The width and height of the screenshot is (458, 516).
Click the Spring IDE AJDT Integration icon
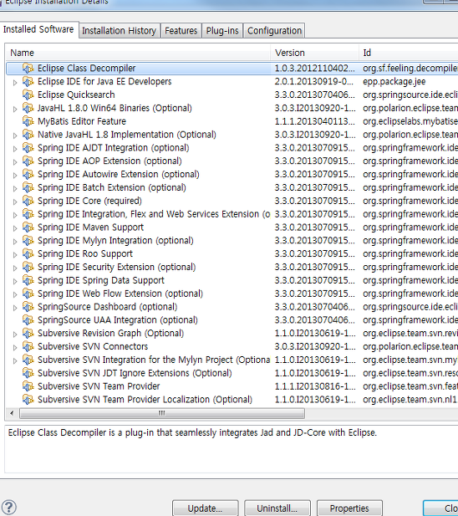(28, 148)
